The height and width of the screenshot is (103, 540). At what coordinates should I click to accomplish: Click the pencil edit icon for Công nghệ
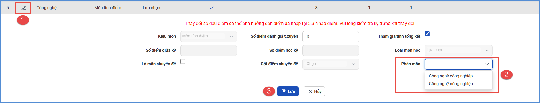point(24,8)
